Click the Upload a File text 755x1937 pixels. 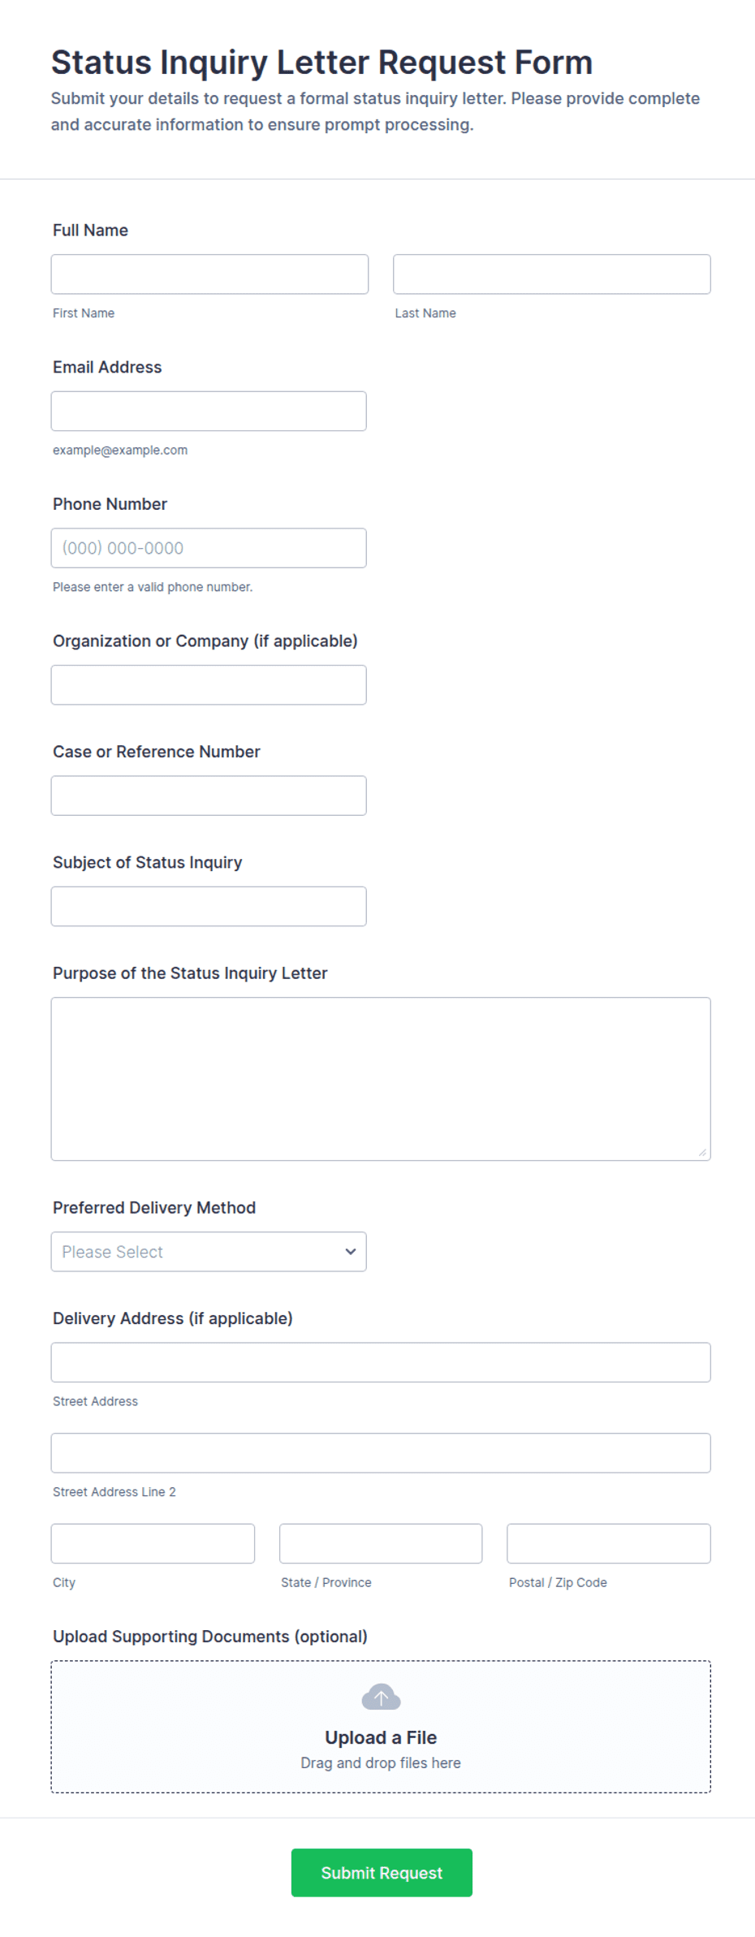(381, 1737)
